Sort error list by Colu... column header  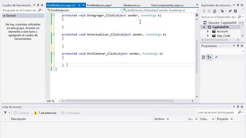pos(207,119)
